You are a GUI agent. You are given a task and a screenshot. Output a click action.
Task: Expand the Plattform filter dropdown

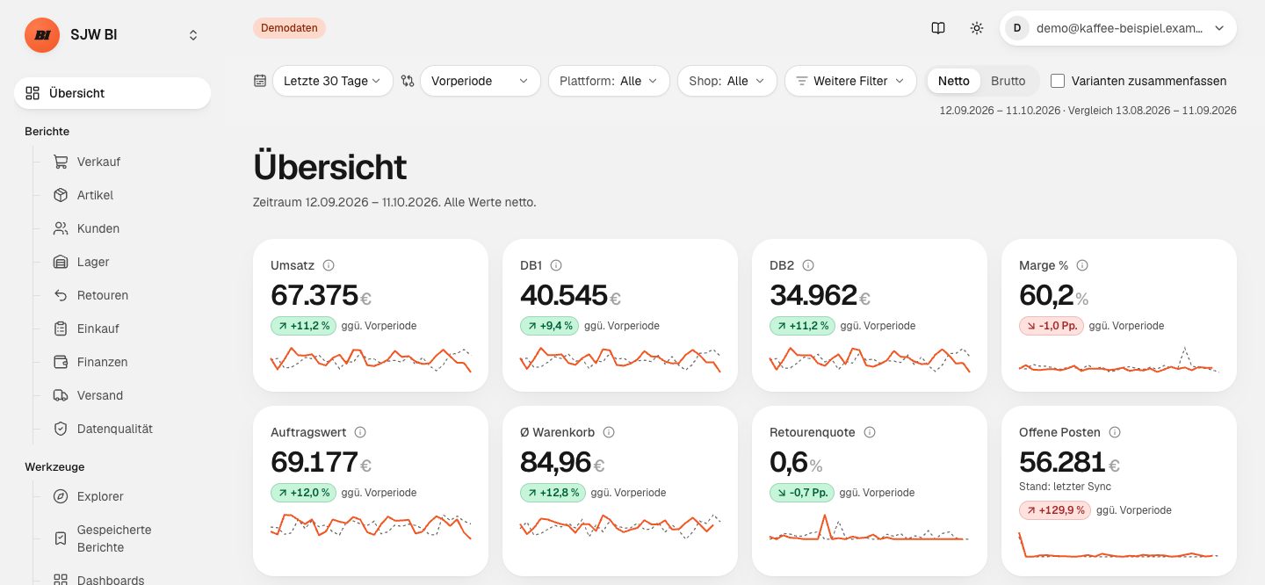click(609, 81)
